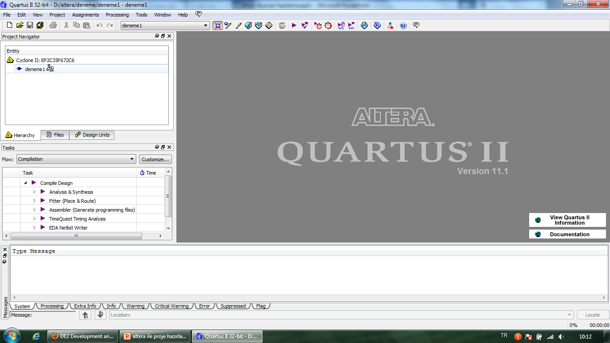Viewport: 610px width, 343px height.
Task: Click the Cut scissors icon
Action: 67,25
